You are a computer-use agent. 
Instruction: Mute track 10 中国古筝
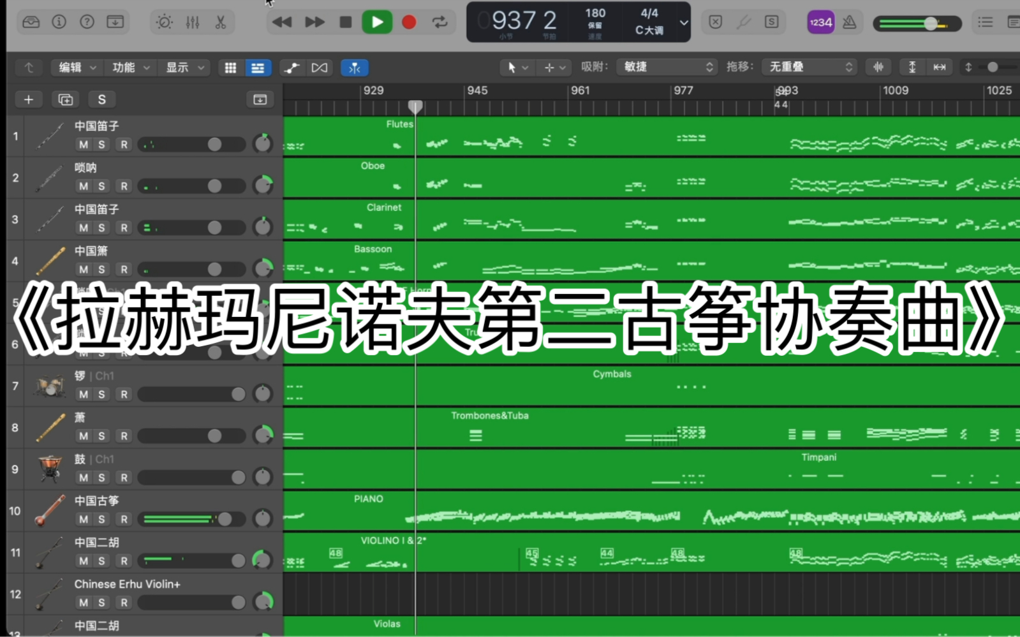[84, 520]
